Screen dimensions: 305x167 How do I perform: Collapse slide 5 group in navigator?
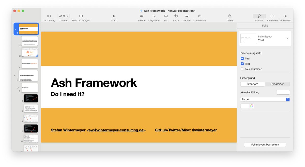(x=15, y=76)
